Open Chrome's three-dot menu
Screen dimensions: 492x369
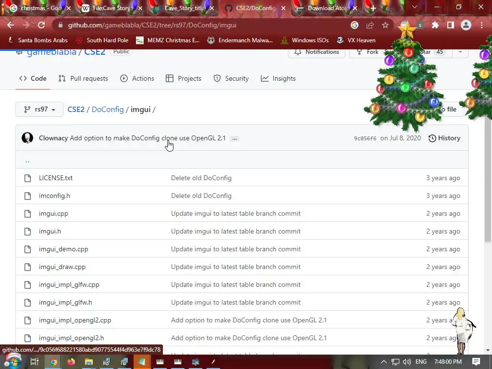(x=481, y=25)
